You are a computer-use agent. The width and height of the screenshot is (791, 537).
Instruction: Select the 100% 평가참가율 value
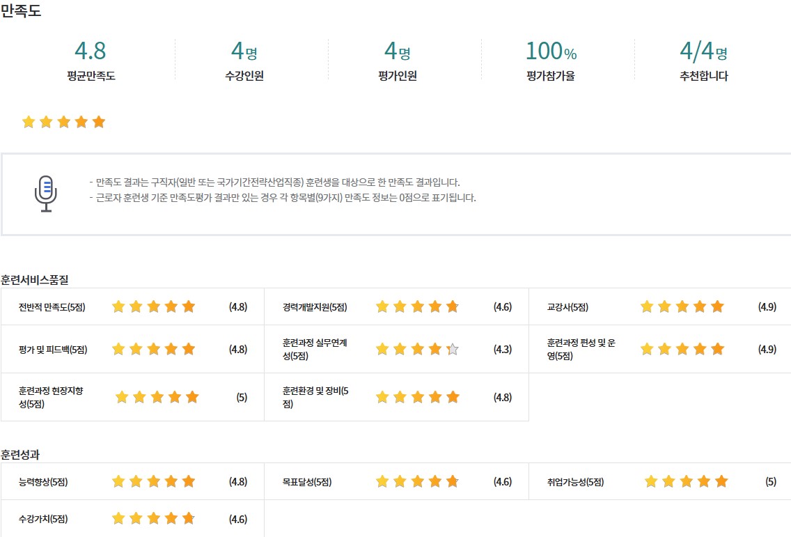pos(550,52)
